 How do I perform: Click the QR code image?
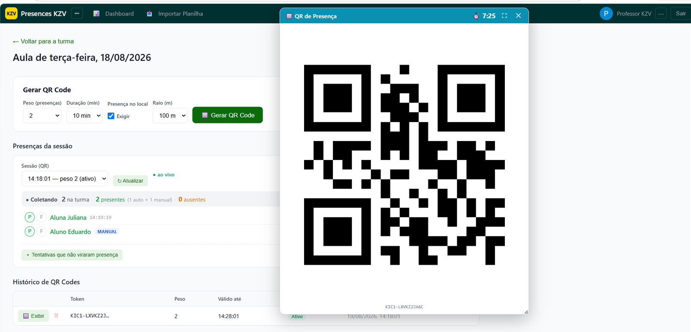click(x=404, y=165)
